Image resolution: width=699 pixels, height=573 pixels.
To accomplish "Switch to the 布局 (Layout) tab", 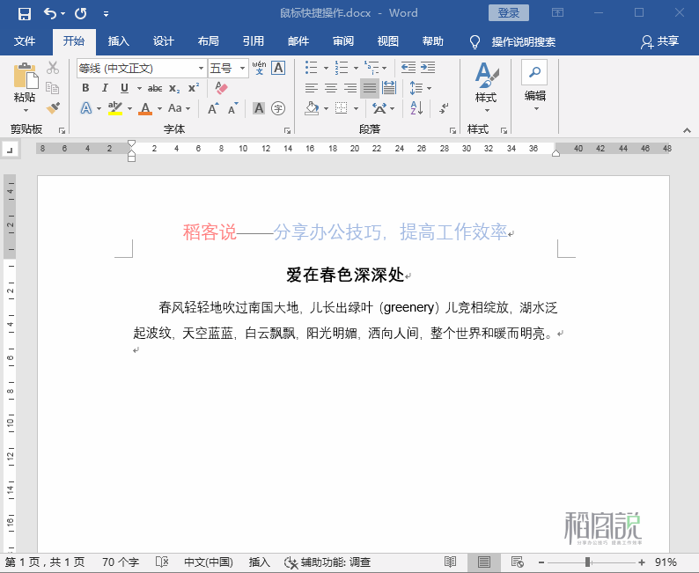I will click(208, 41).
